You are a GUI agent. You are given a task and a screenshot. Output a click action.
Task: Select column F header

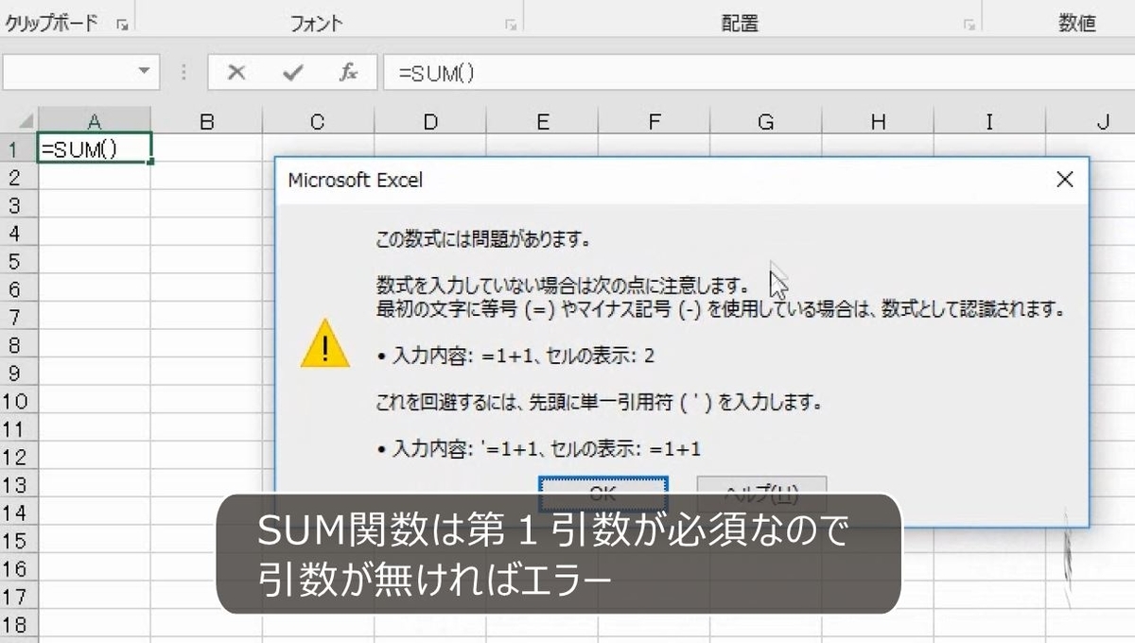pos(655,122)
